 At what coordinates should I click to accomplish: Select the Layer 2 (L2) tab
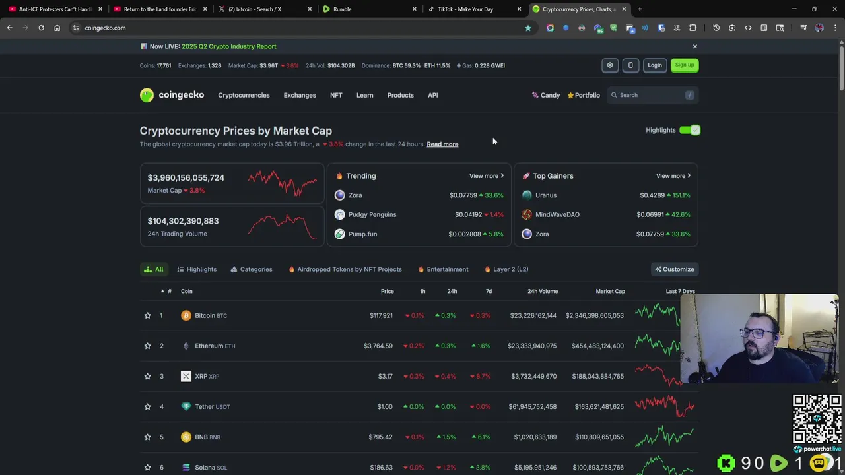pos(506,269)
